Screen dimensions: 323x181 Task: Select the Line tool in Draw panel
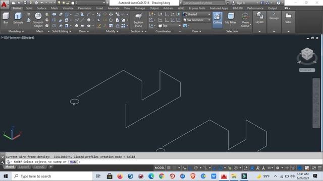pyautogui.click(x=82, y=20)
